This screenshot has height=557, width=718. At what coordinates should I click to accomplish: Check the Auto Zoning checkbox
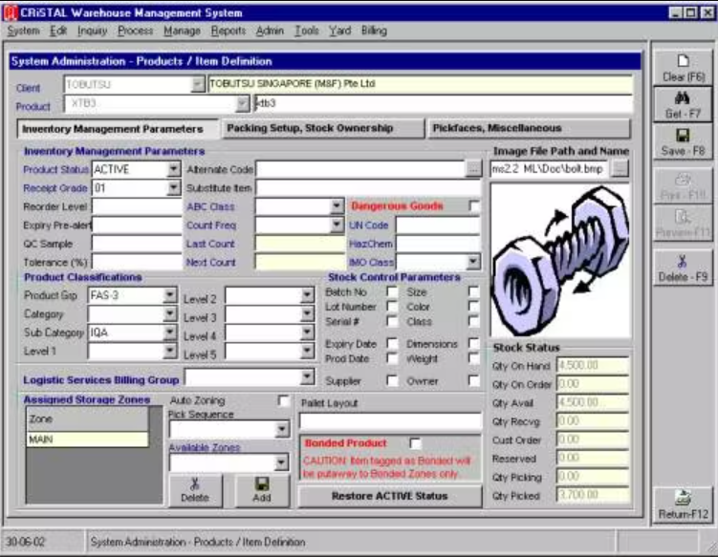(283, 400)
